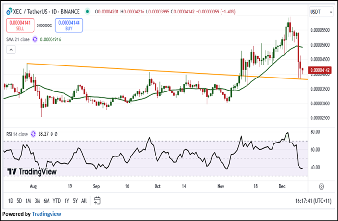This screenshot has height=221, width=338.
Task: Click the XEC coin logo icon
Action: (x=9, y=12)
